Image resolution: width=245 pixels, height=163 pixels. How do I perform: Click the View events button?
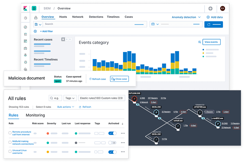click(211, 42)
